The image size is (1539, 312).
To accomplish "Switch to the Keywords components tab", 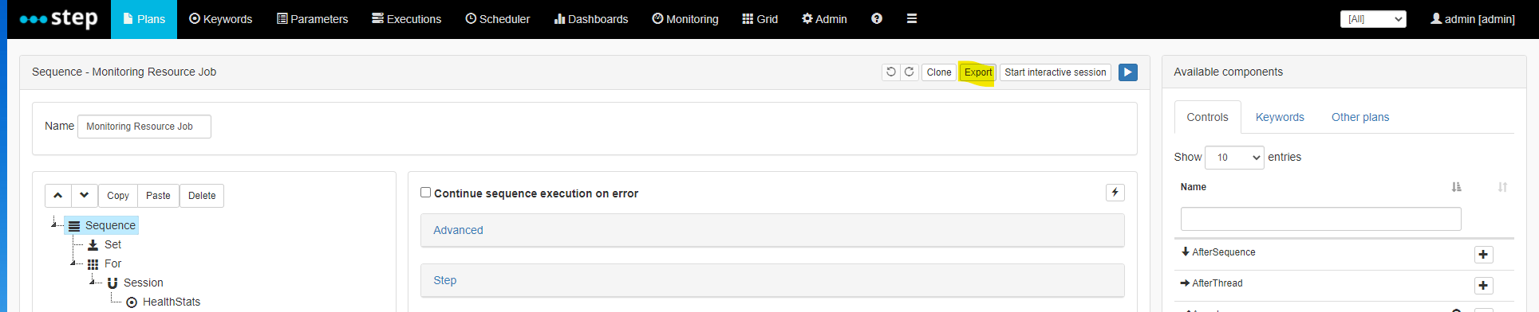I will pyautogui.click(x=1280, y=117).
